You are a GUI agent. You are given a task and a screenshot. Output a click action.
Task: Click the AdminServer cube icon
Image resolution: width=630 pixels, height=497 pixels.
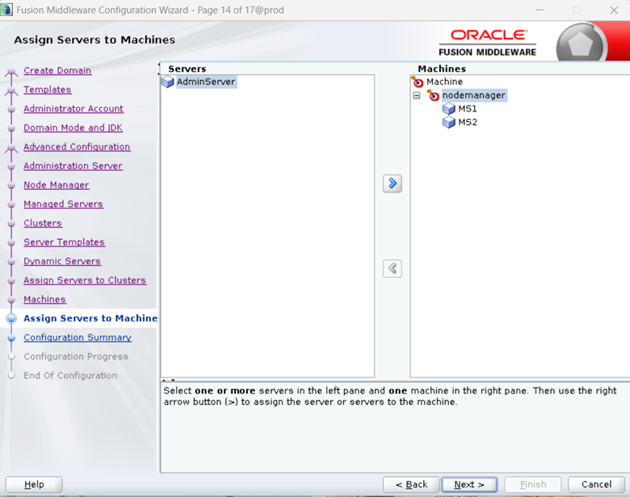(x=167, y=82)
